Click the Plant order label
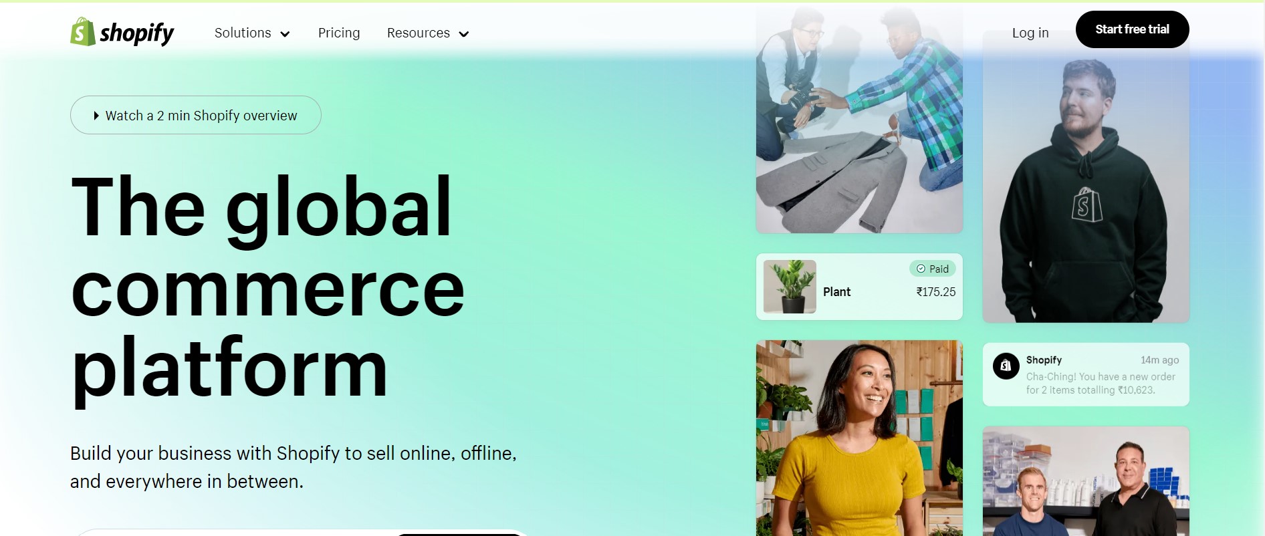The width and height of the screenshot is (1265, 536). (x=836, y=292)
